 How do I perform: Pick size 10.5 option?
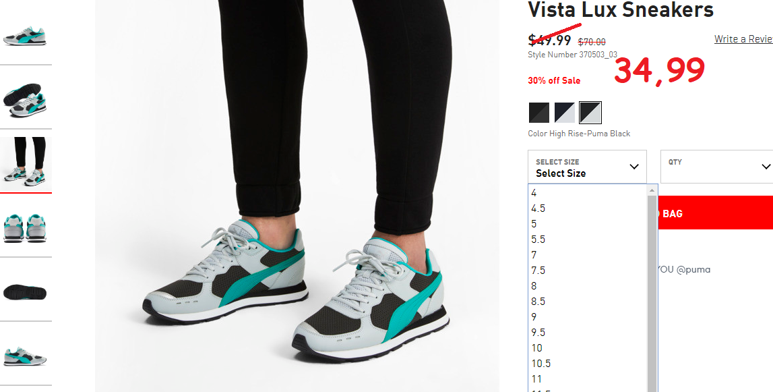pos(586,364)
